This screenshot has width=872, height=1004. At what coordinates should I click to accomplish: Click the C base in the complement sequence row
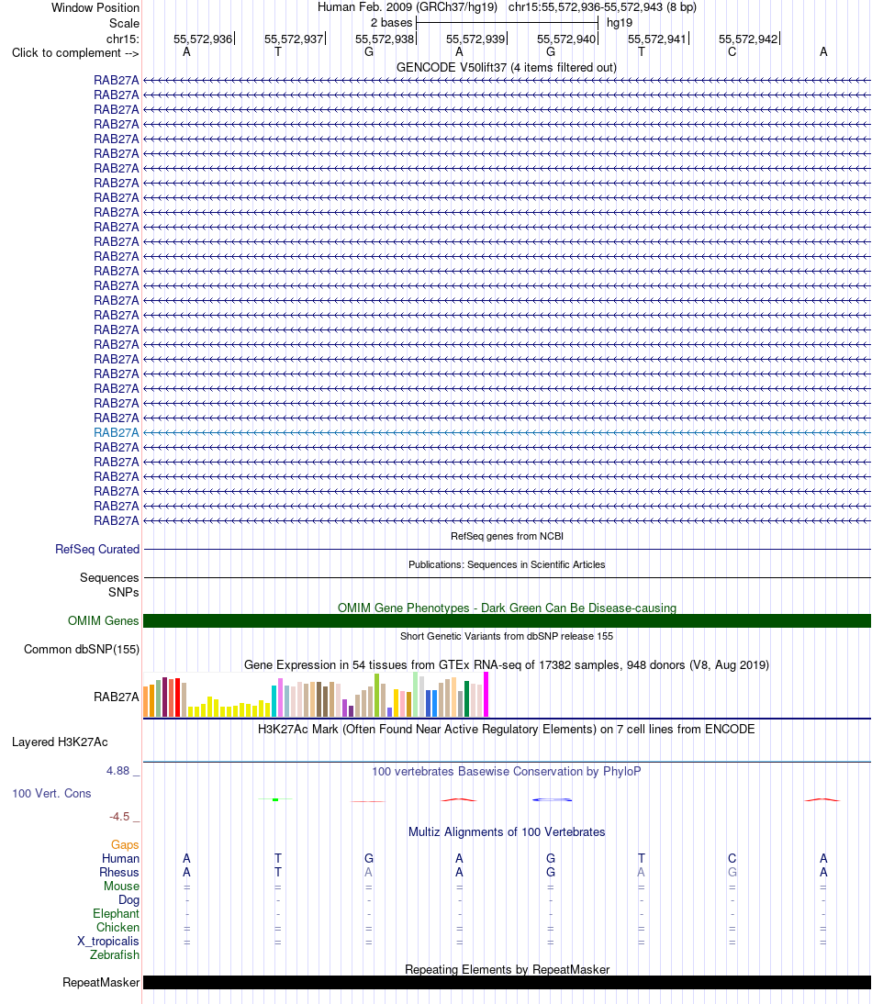click(x=732, y=52)
